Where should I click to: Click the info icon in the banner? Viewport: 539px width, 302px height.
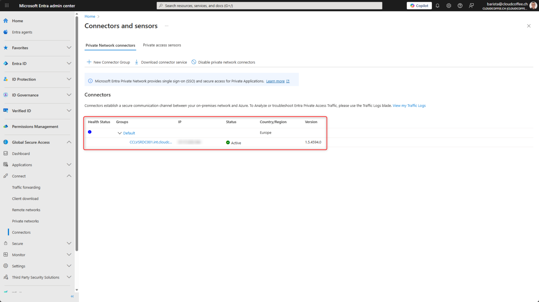point(90,81)
